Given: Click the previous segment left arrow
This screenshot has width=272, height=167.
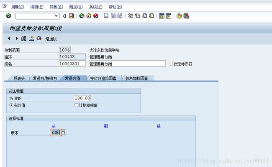Looking at the screenshot, I should (9, 39).
